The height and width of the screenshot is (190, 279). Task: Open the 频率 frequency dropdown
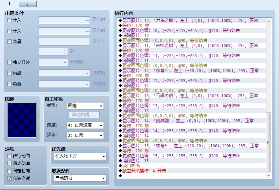coord(85,135)
